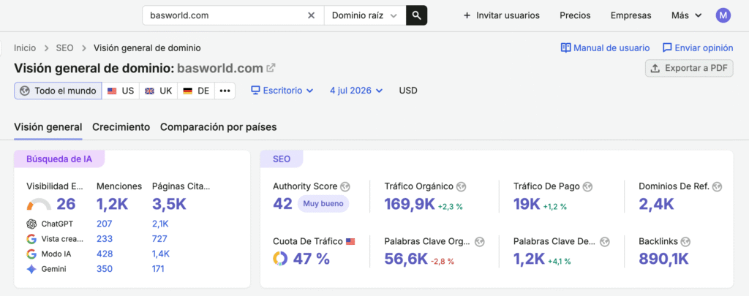Click the Muy bueno badge

(323, 204)
